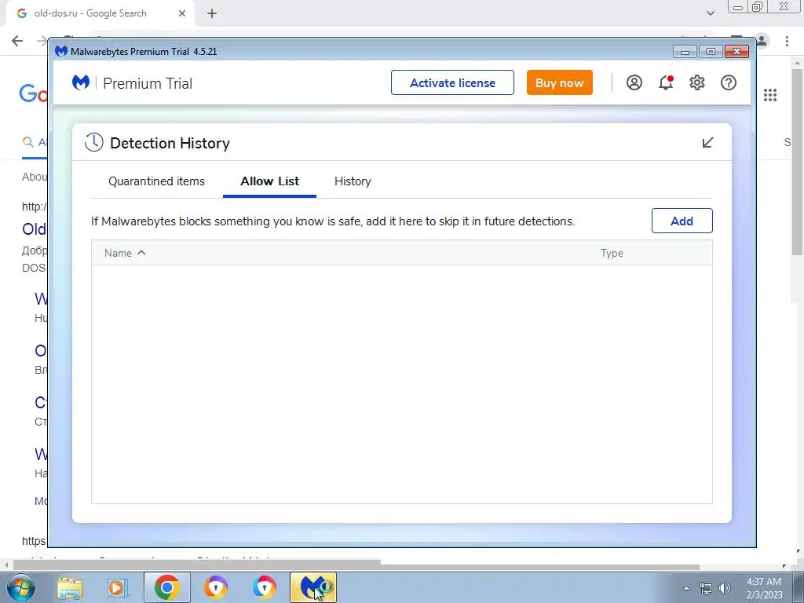Switch to Chrome on the taskbar
The height and width of the screenshot is (603, 804).
pos(166,587)
